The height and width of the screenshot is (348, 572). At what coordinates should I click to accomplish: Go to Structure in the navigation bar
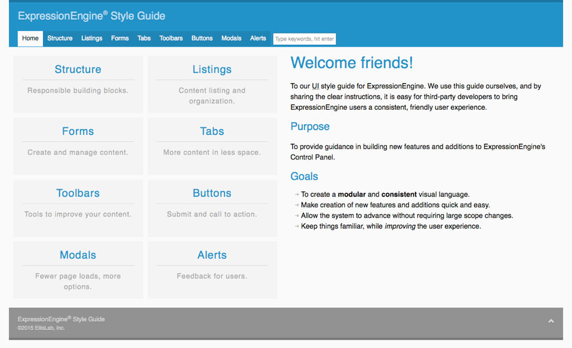coord(60,38)
